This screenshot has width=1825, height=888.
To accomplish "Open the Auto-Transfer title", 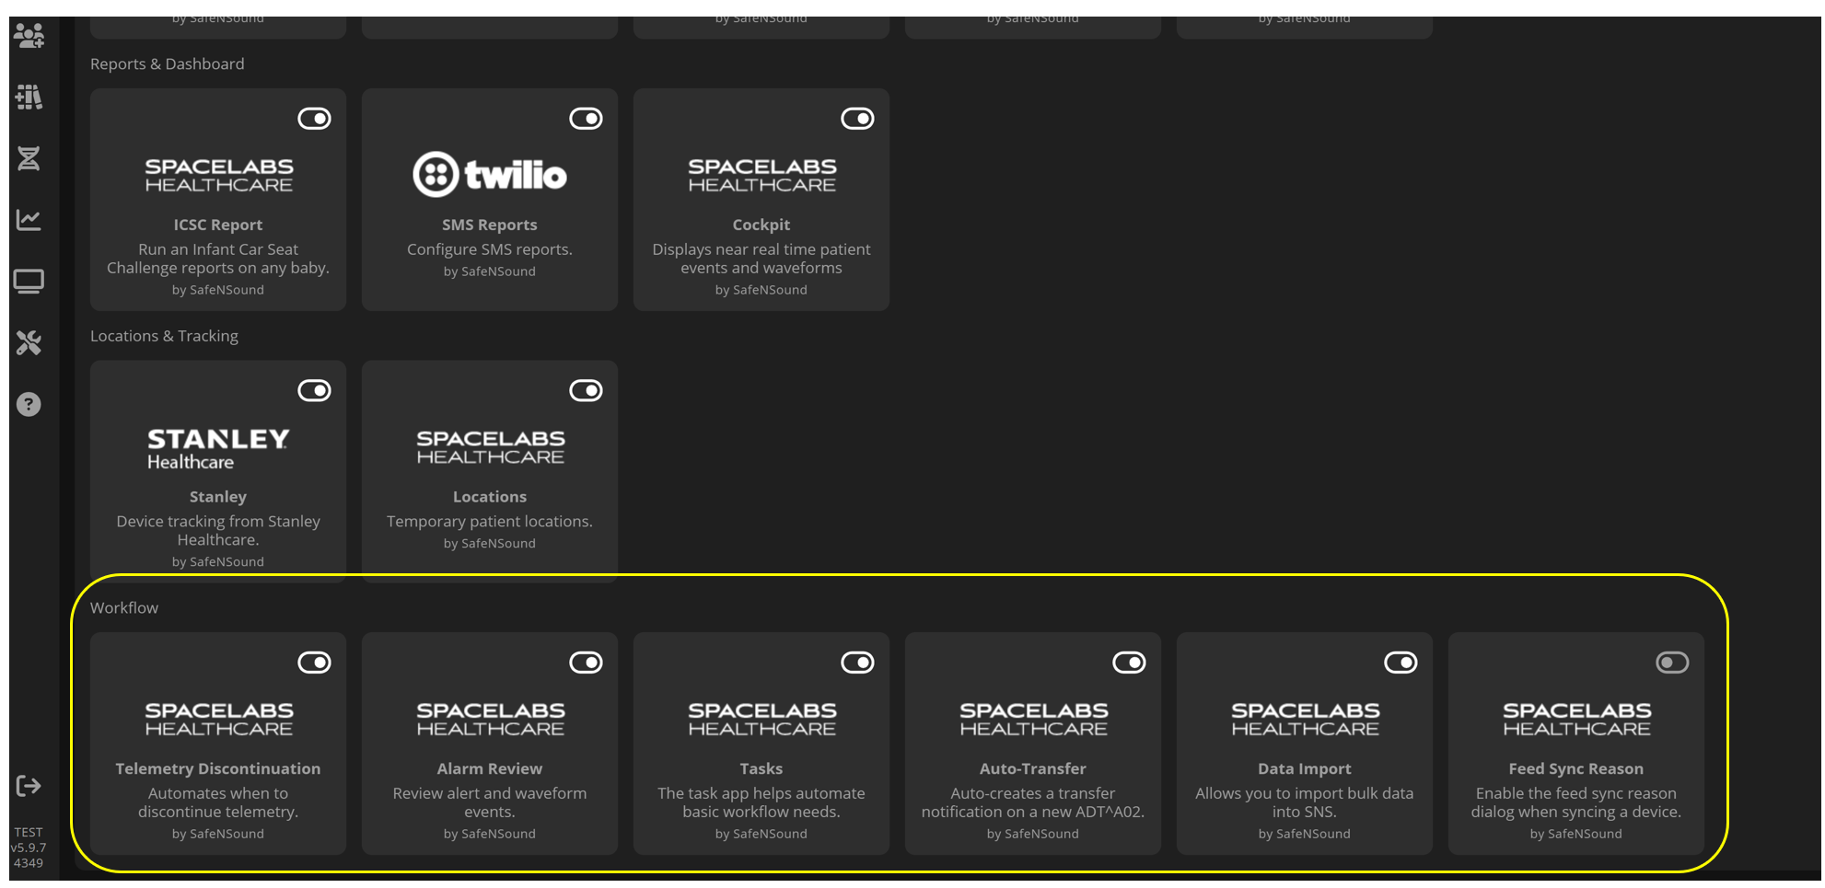I will (x=1033, y=768).
